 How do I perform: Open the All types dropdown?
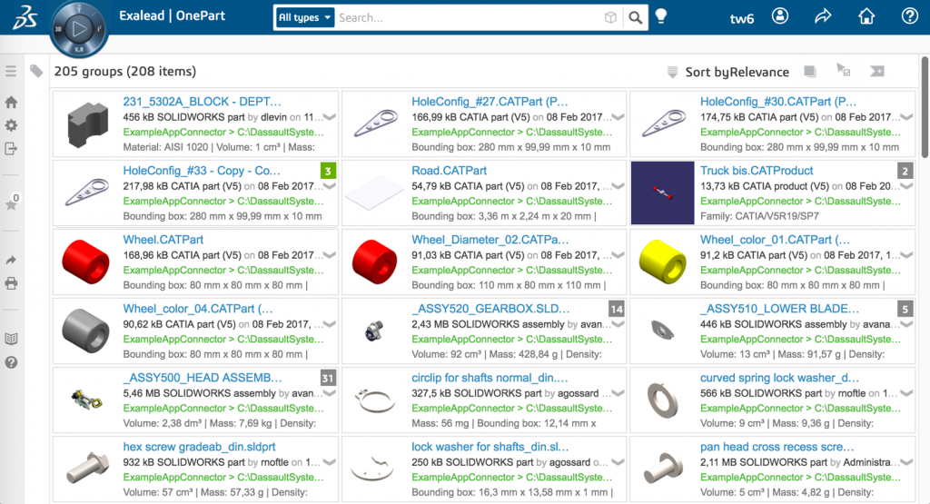pos(305,18)
